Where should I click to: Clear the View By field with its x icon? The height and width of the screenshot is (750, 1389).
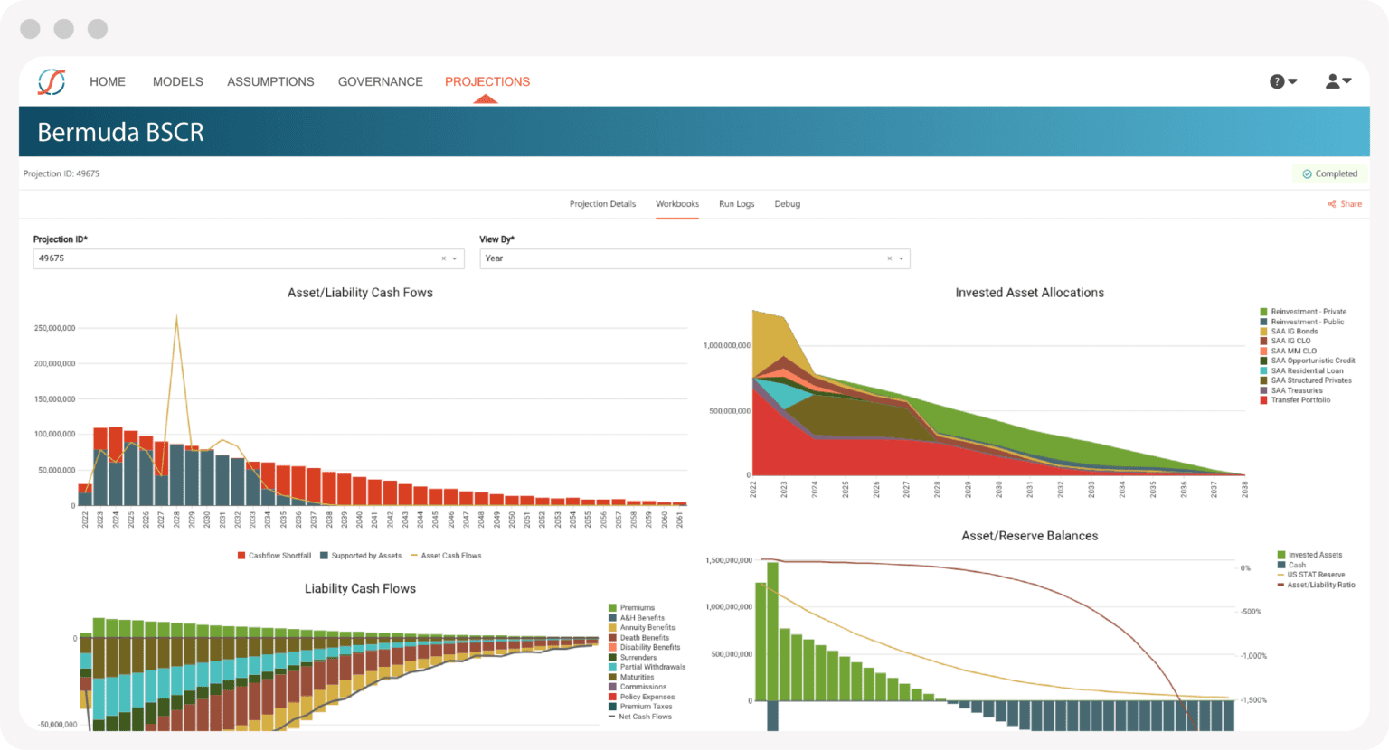[x=889, y=258]
